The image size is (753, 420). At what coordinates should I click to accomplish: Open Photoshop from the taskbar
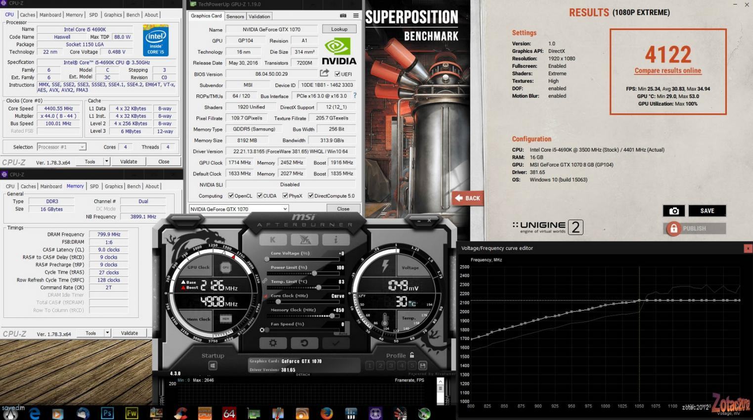[x=107, y=413]
